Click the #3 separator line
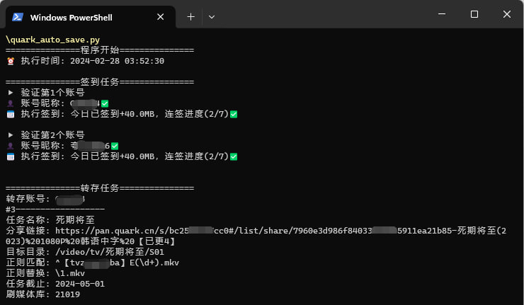The height and width of the screenshot is (305, 524). click(55, 209)
